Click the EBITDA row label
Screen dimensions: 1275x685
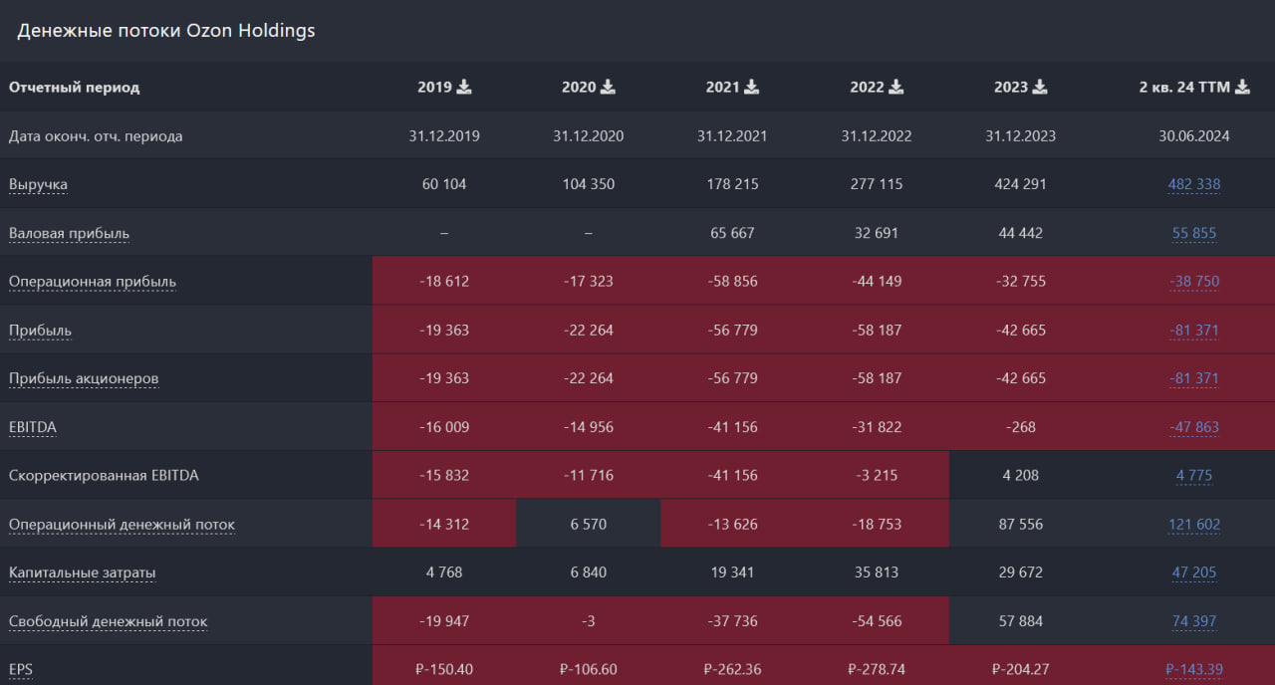point(33,428)
